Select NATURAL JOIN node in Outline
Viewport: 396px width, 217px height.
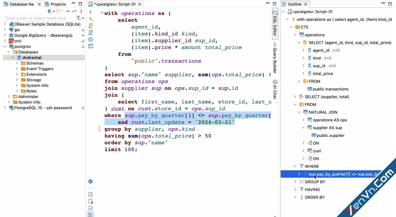coord(323,112)
